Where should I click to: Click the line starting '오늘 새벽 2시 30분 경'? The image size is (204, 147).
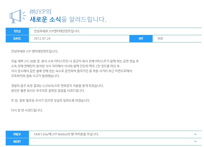click(x=75, y=61)
